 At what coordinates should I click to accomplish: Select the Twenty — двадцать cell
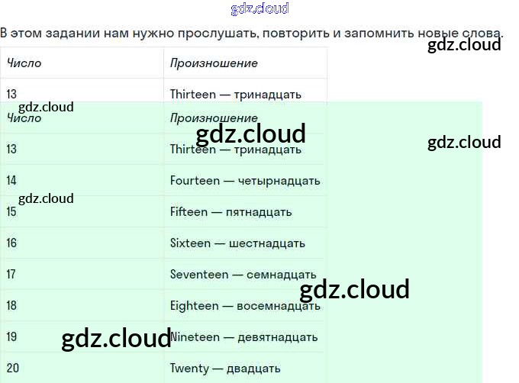[226, 369]
